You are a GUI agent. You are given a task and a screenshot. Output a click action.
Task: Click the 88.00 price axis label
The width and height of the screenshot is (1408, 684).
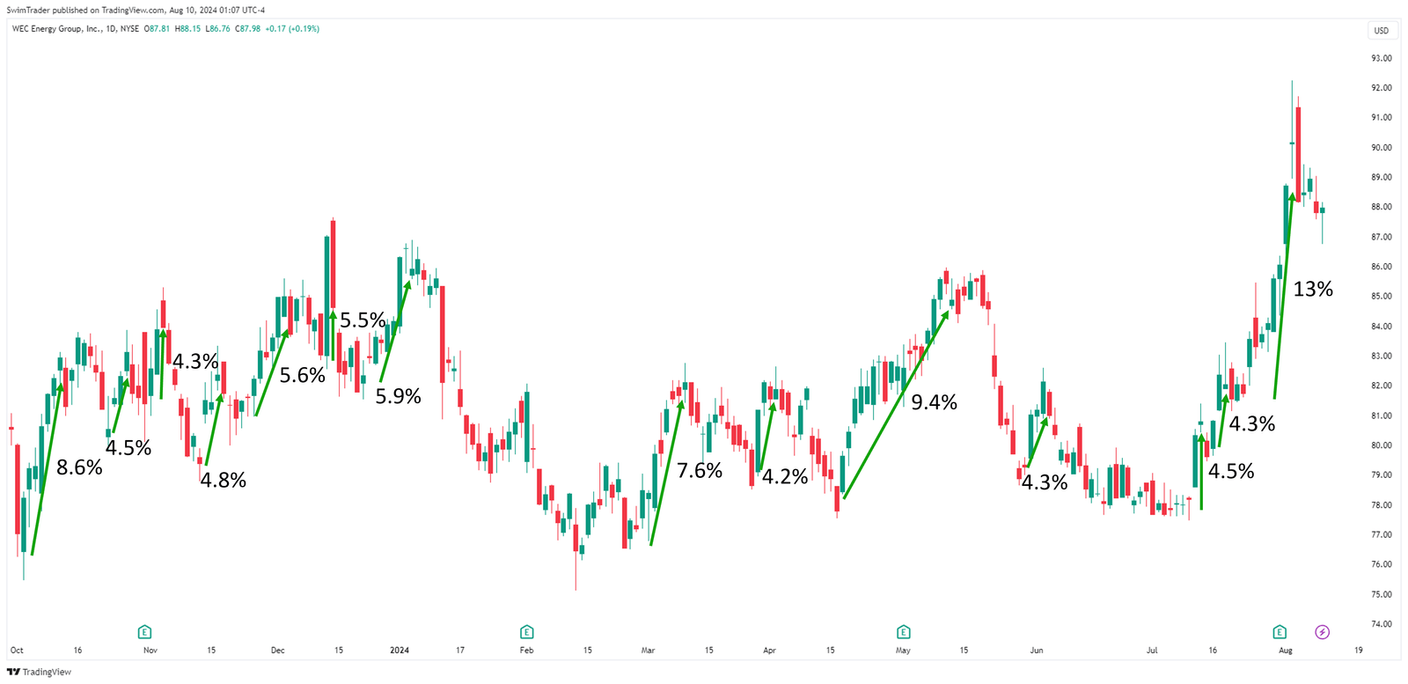[x=1382, y=207]
